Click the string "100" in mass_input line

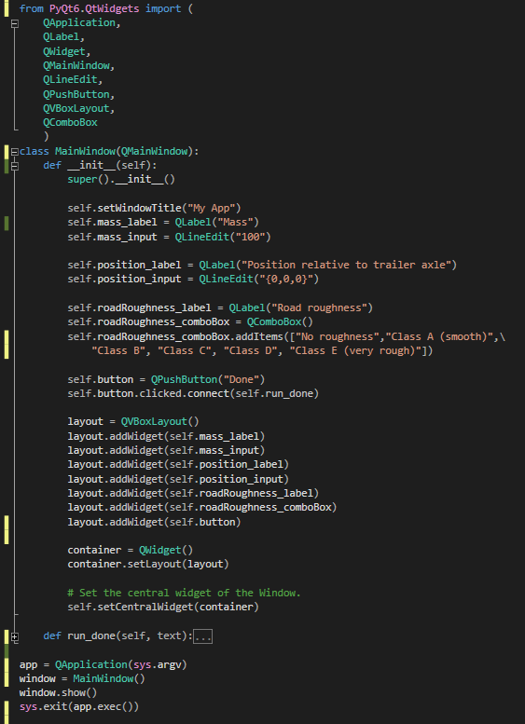point(251,237)
